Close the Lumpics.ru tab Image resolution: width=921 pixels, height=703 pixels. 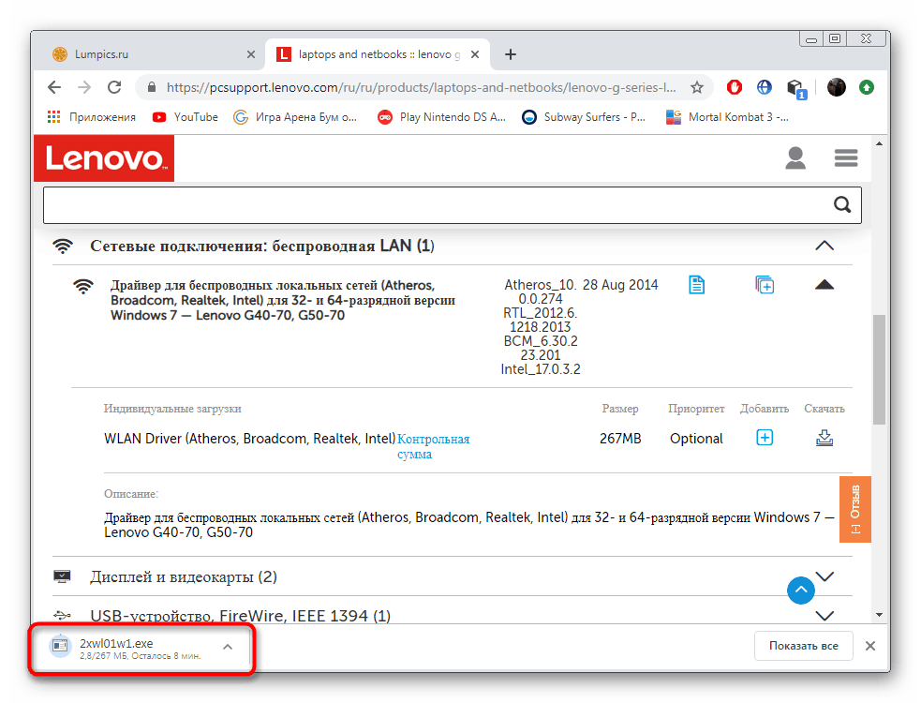pos(251,54)
